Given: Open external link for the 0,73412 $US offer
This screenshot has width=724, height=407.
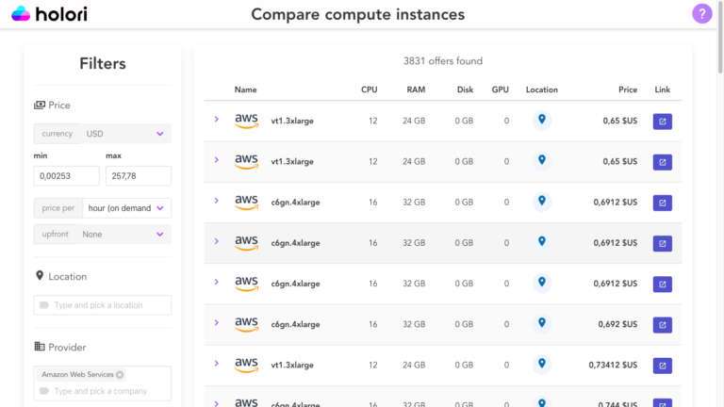Looking at the screenshot, I should (x=662, y=366).
